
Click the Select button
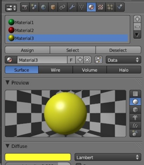tap(73, 50)
